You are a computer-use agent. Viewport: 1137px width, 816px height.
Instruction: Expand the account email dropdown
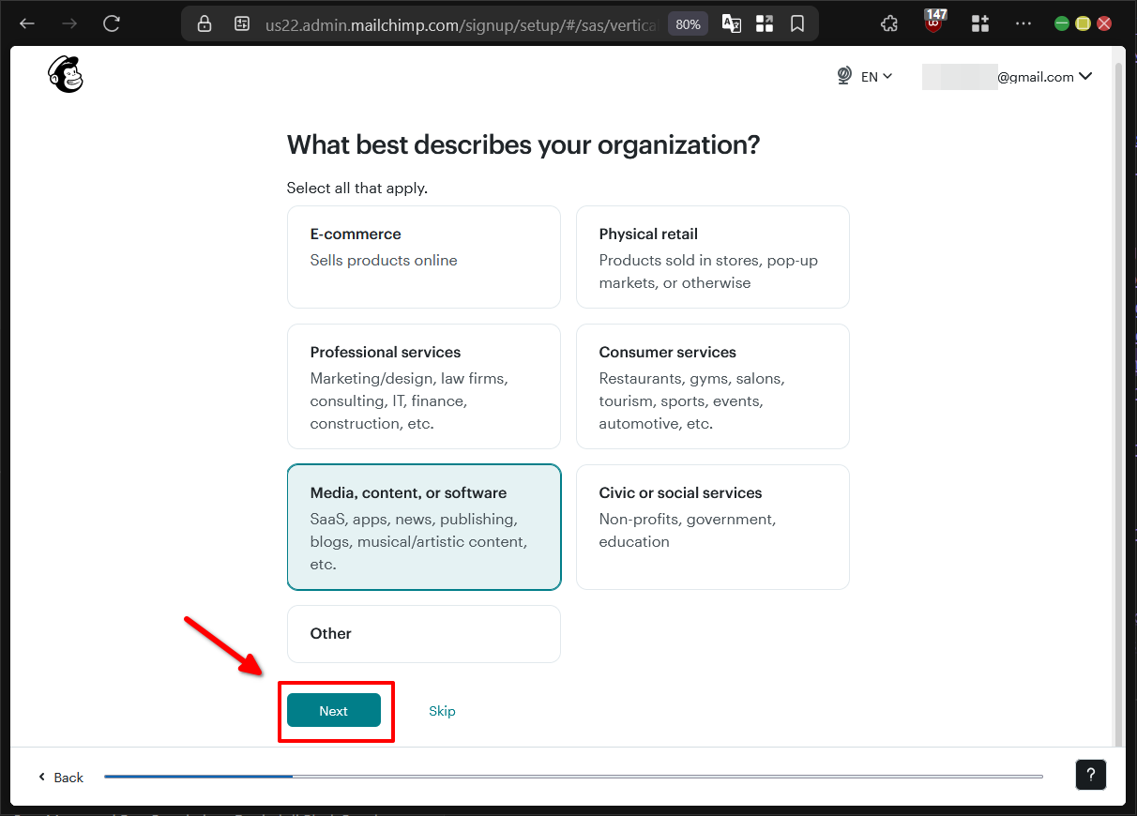(1023, 77)
